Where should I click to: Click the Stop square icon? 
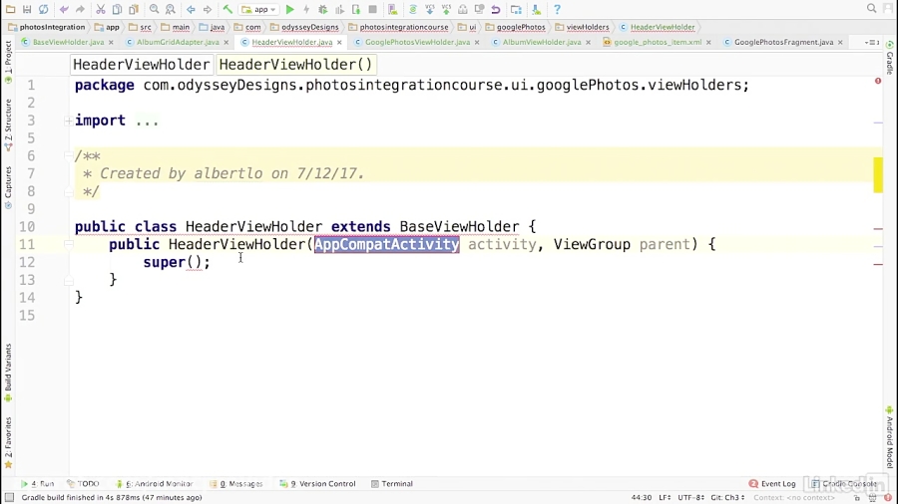pyautogui.click(x=372, y=9)
